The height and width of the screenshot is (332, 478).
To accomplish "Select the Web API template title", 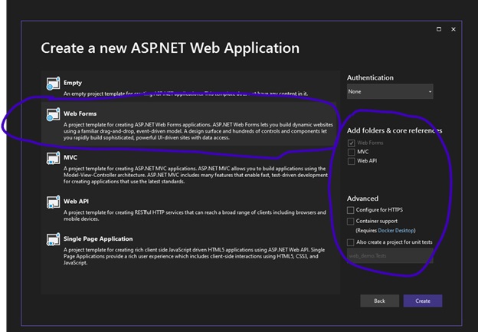I will [x=76, y=202].
